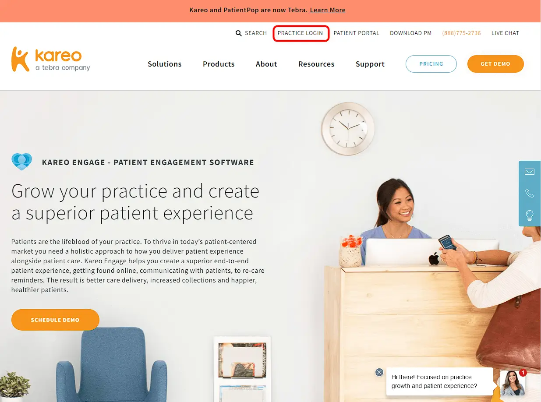Expand the About menu
Image resolution: width=541 pixels, height=402 pixels.
[x=266, y=64]
